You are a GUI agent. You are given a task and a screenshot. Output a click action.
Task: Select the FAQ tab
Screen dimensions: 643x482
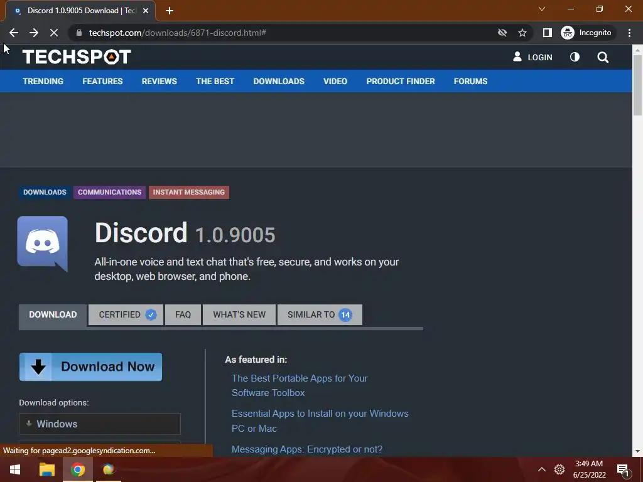coord(183,315)
